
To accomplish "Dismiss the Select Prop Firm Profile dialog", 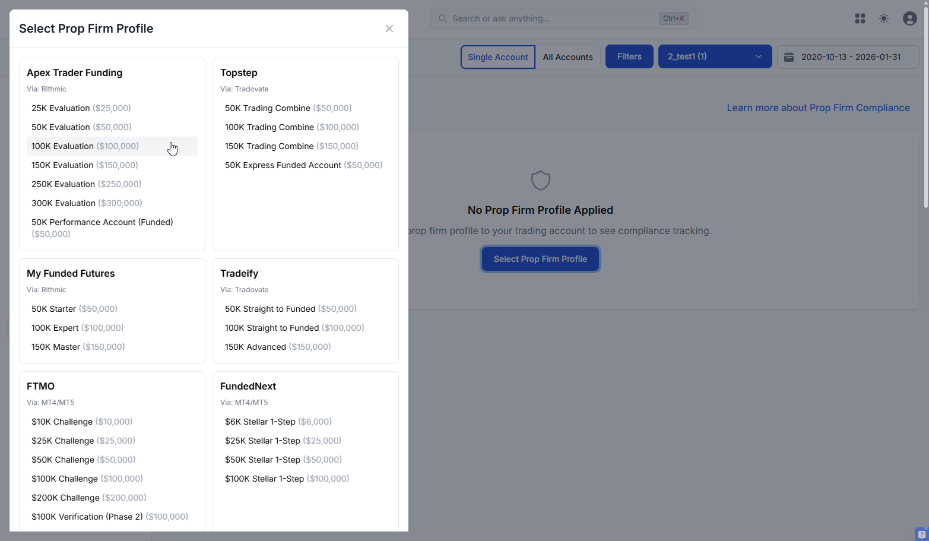I will 389,28.
